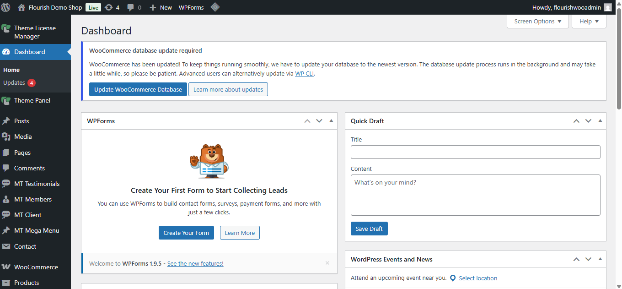This screenshot has width=622, height=289.
Task: Collapse the Quick Draft widget
Action: pyautogui.click(x=600, y=121)
